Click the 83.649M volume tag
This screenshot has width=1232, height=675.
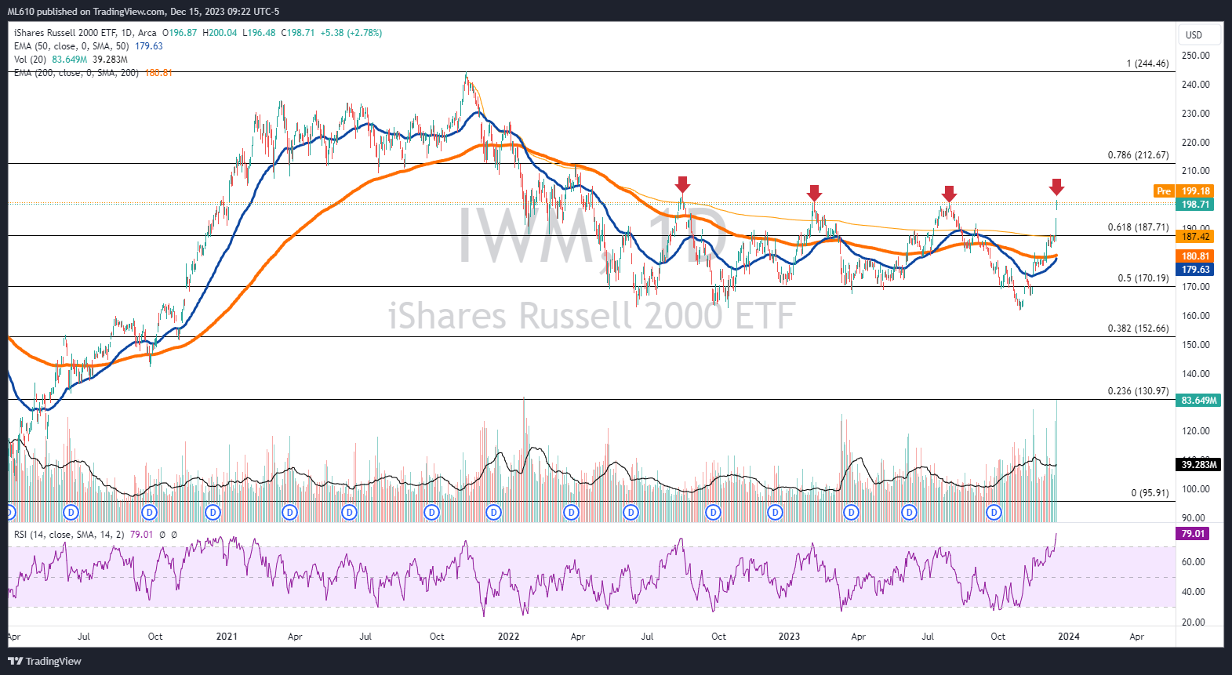pos(1200,401)
